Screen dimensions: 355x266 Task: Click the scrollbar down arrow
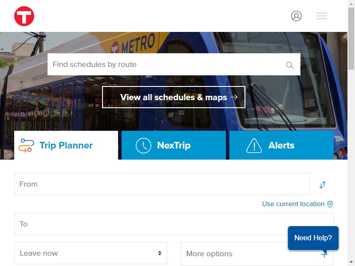tap(351, 262)
